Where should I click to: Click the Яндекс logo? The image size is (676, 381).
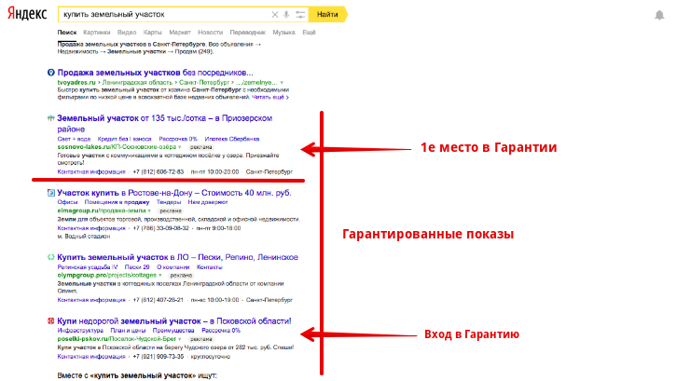tap(27, 13)
